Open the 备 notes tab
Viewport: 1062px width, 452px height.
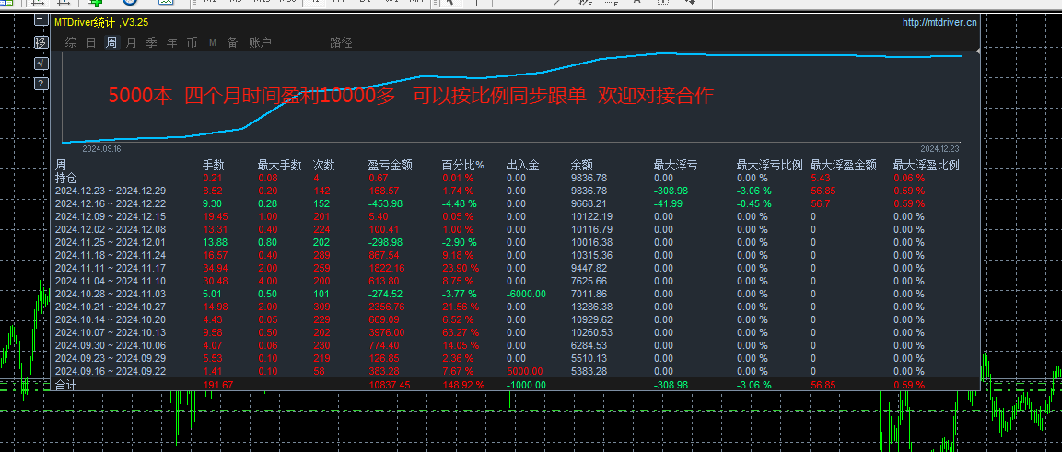click(x=233, y=42)
